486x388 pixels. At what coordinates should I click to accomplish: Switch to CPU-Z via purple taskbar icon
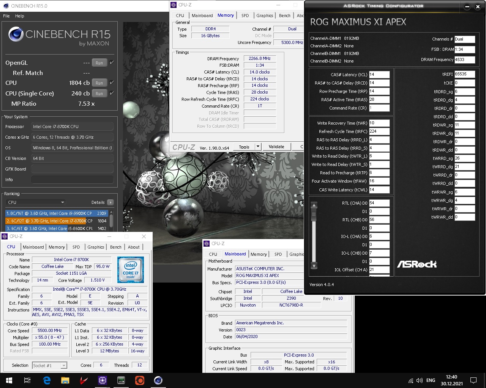tap(103, 380)
